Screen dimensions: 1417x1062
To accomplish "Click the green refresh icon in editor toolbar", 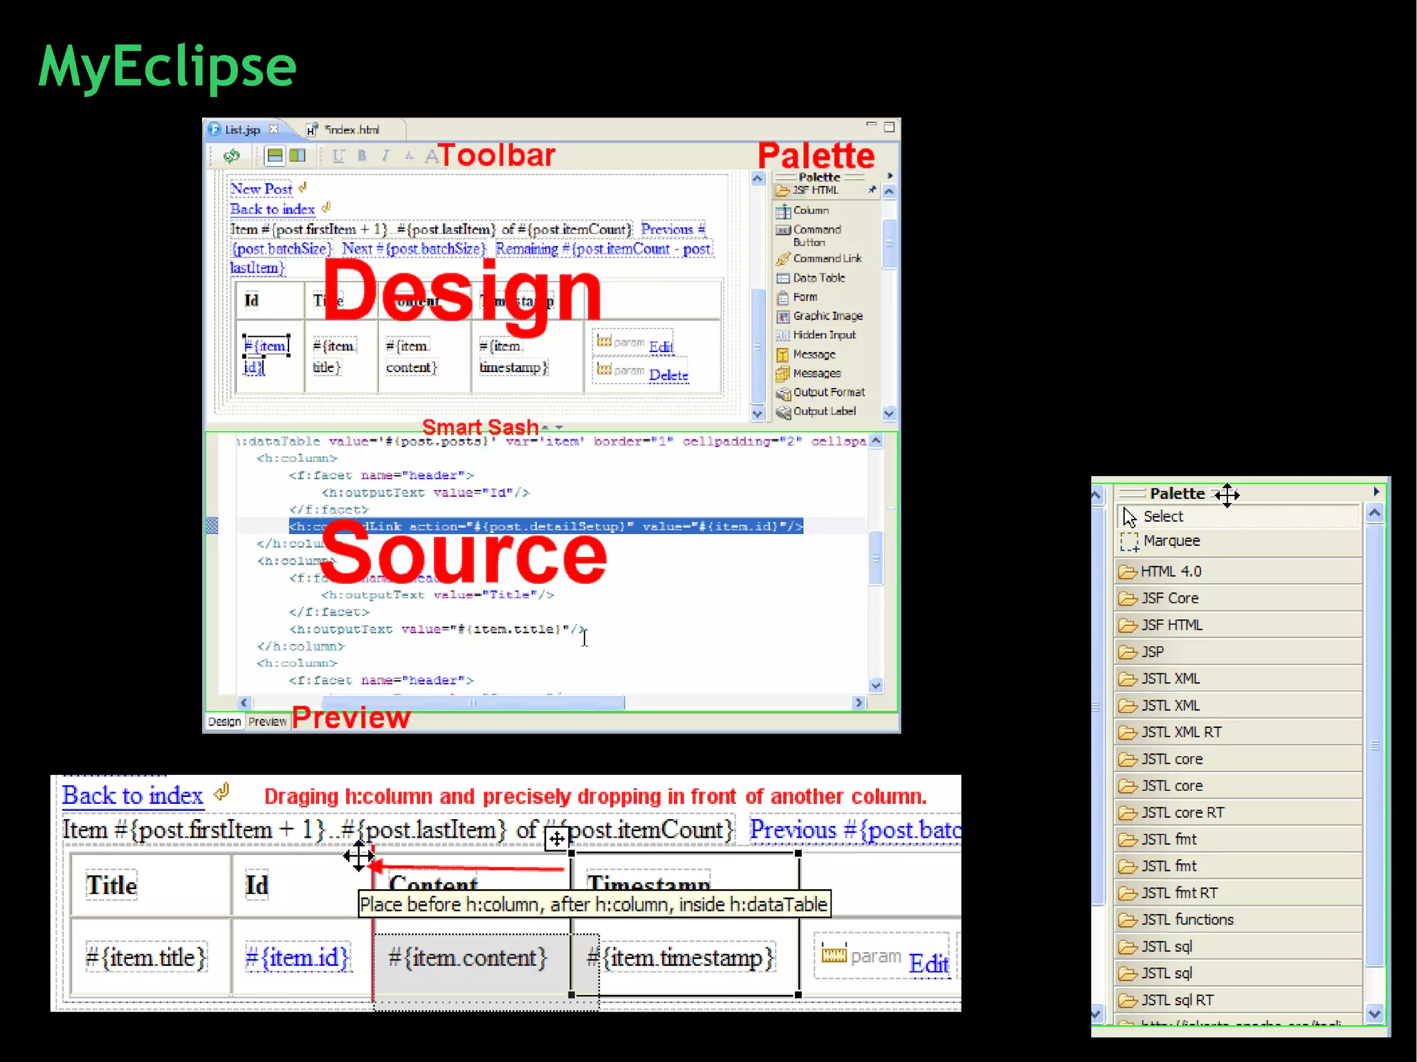I will [232, 156].
